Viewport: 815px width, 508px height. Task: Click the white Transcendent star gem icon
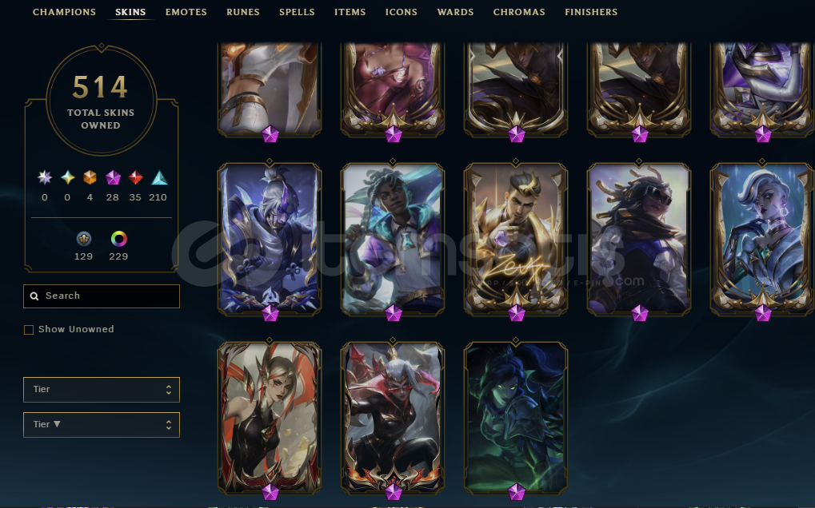point(45,177)
